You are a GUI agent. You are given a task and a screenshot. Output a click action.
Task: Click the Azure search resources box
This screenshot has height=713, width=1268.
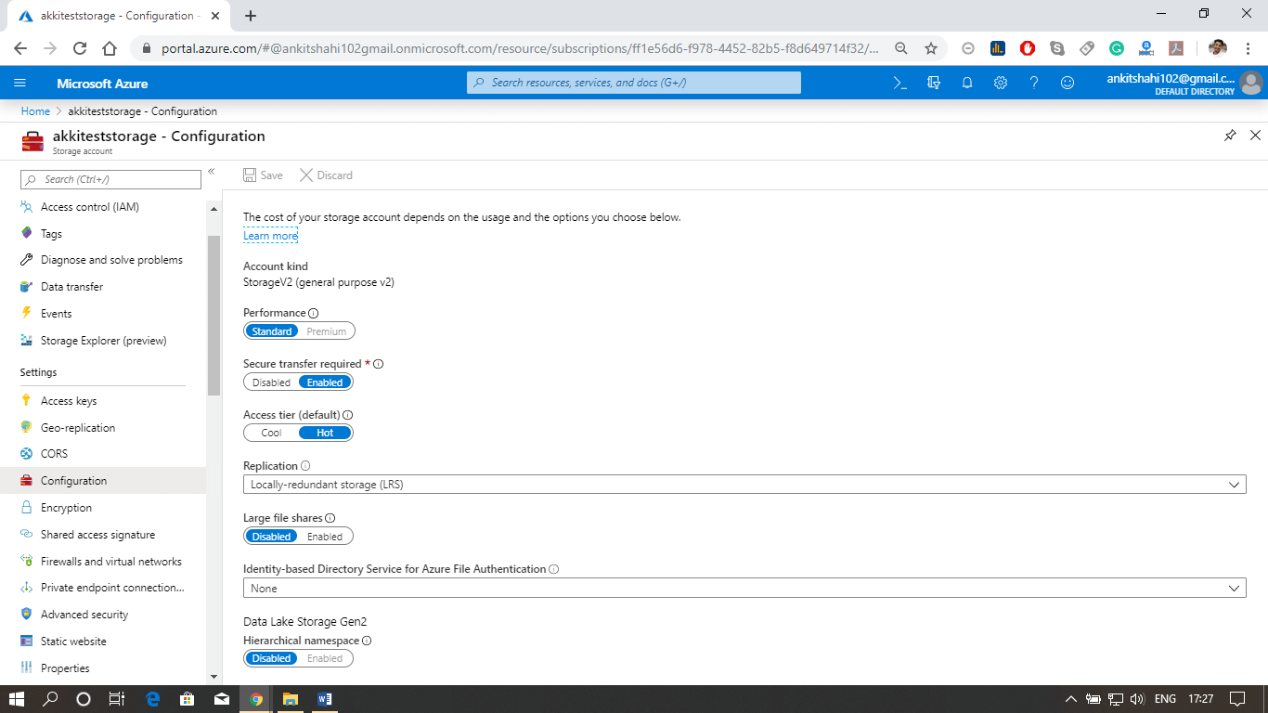point(634,83)
